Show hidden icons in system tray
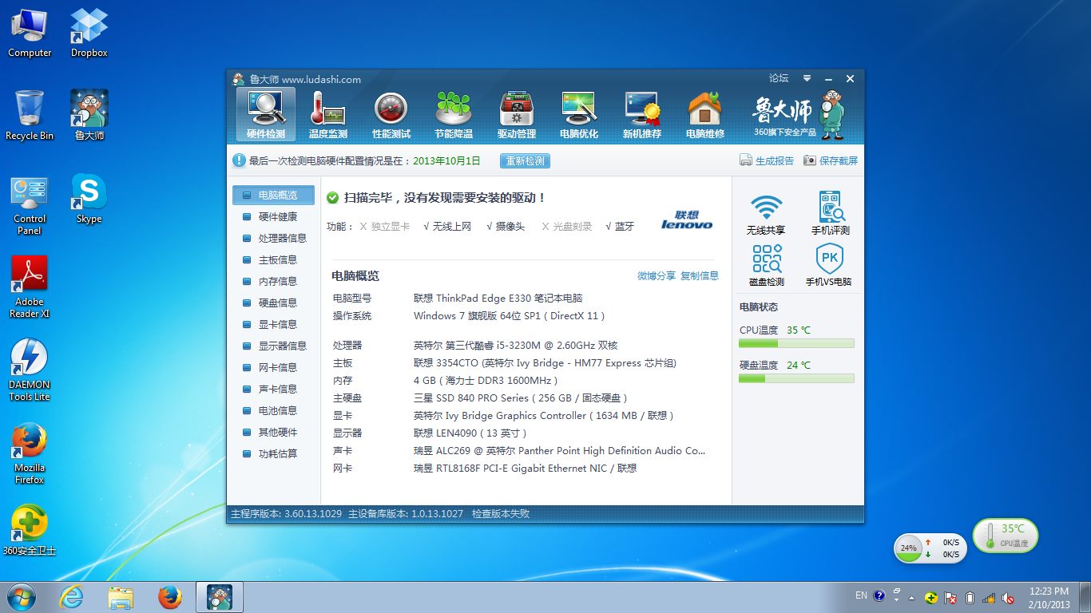 [x=897, y=597]
